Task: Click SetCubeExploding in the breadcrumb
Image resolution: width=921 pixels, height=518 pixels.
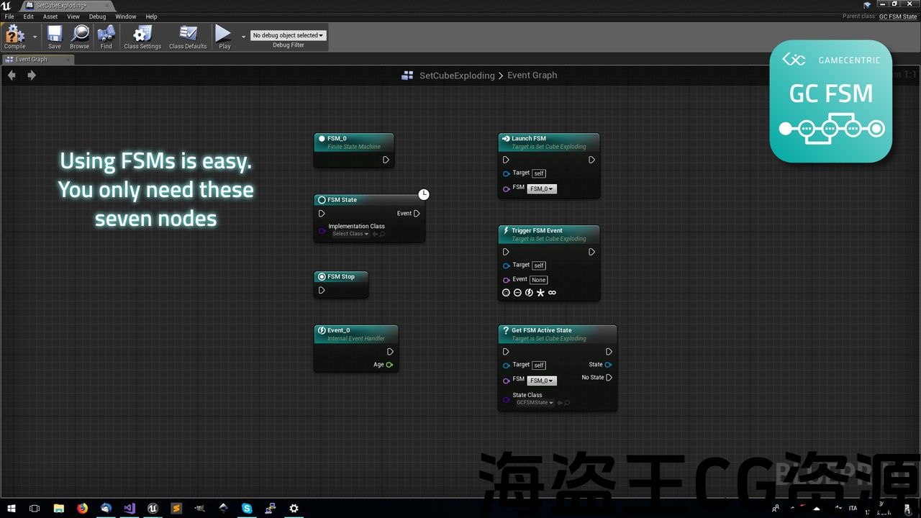Action: click(x=457, y=76)
